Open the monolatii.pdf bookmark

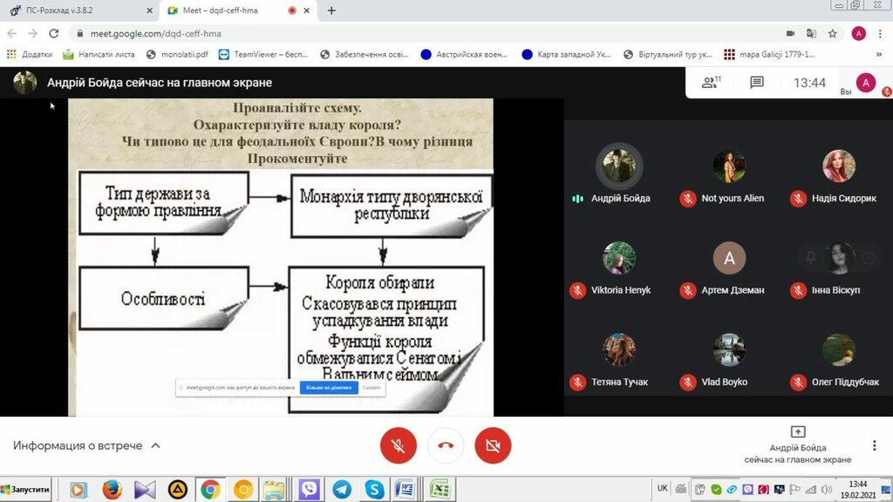[x=176, y=54]
